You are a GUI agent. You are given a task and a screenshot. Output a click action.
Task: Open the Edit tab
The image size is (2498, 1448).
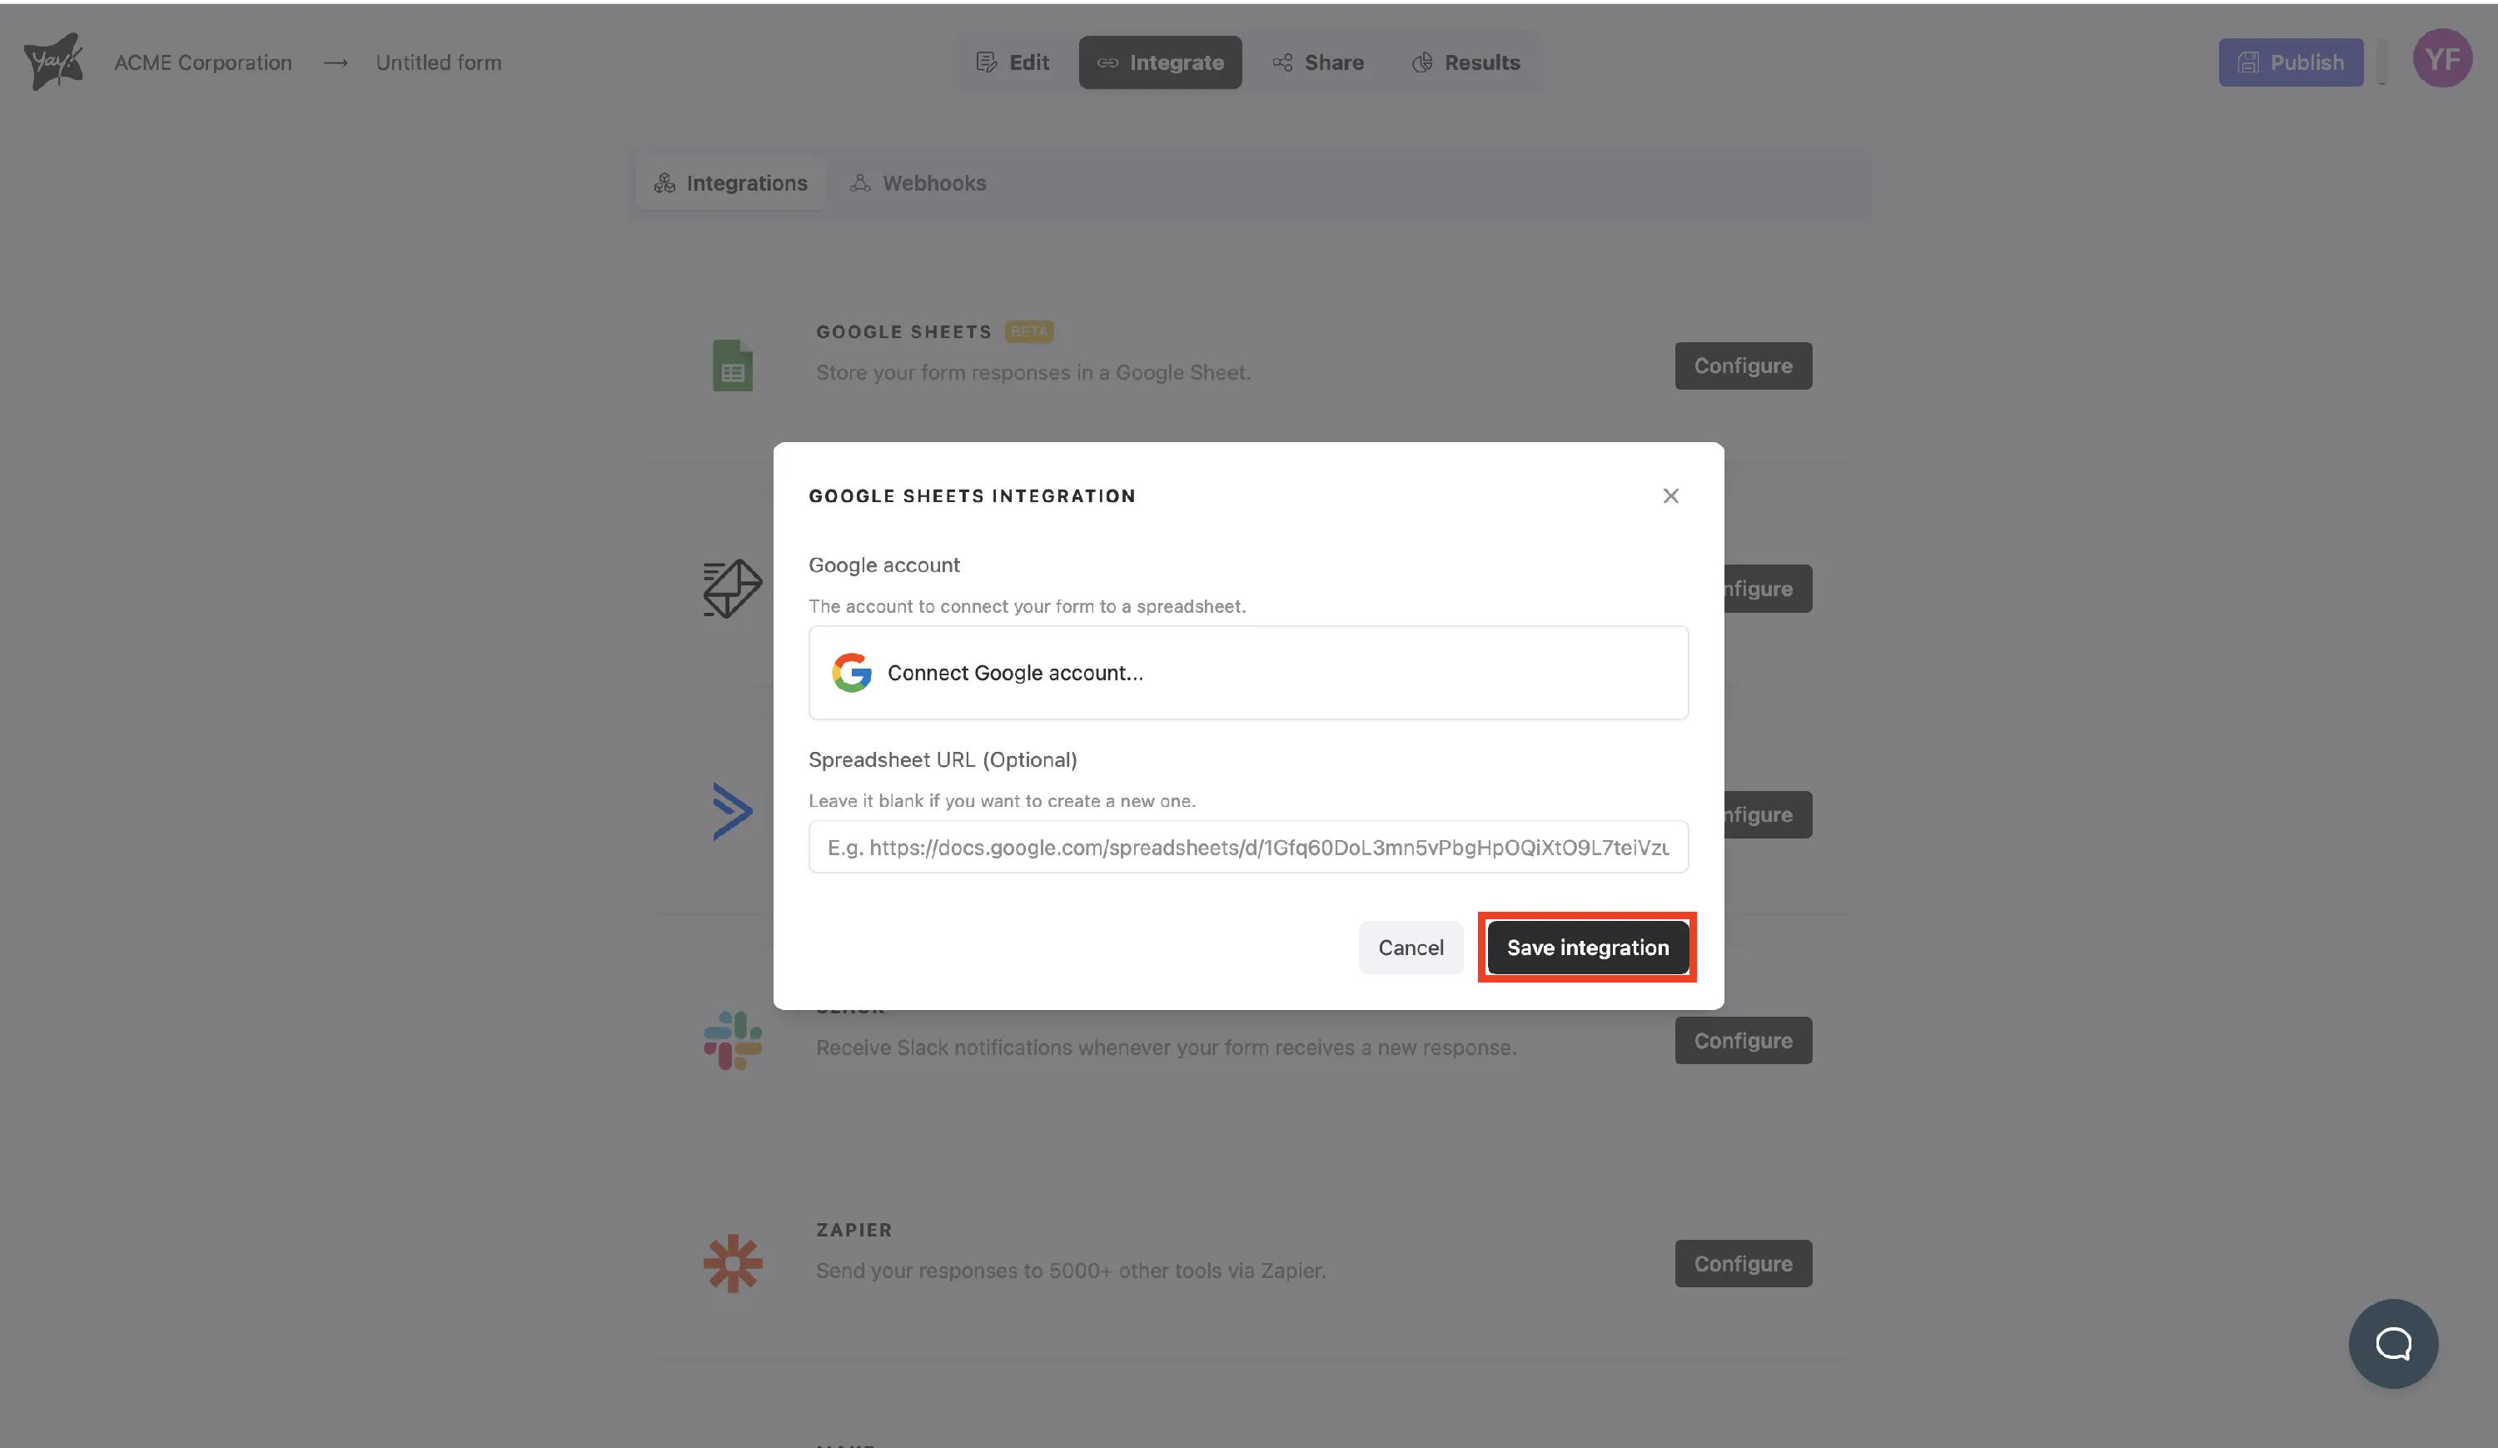pos(1013,62)
